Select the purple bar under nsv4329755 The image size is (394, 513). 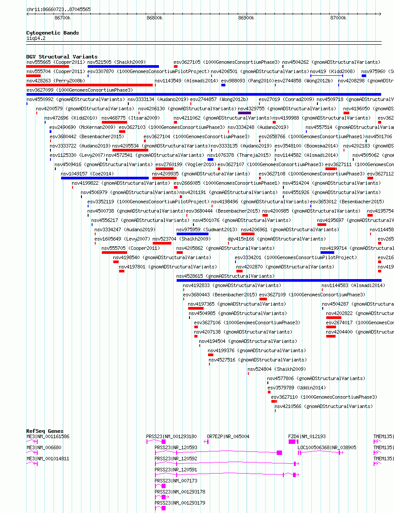coord(244,113)
